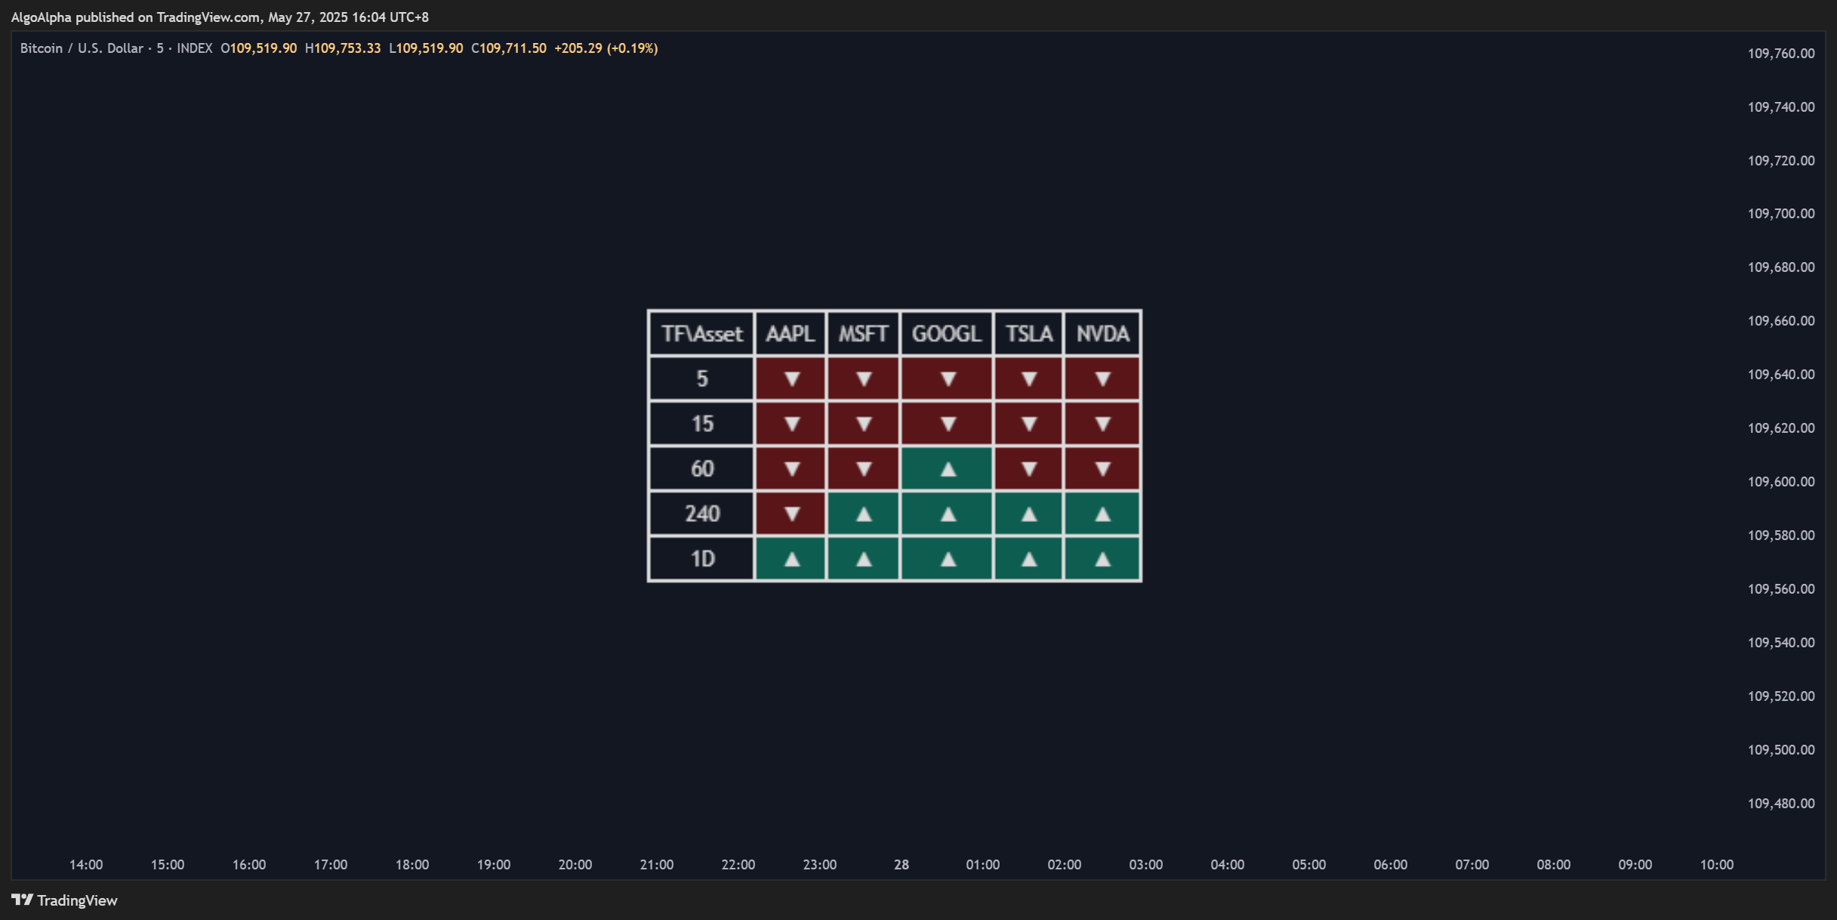Click the AAPL 5-minute down arrow cell
This screenshot has width=1837, height=920.
pyautogui.click(x=791, y=378)
